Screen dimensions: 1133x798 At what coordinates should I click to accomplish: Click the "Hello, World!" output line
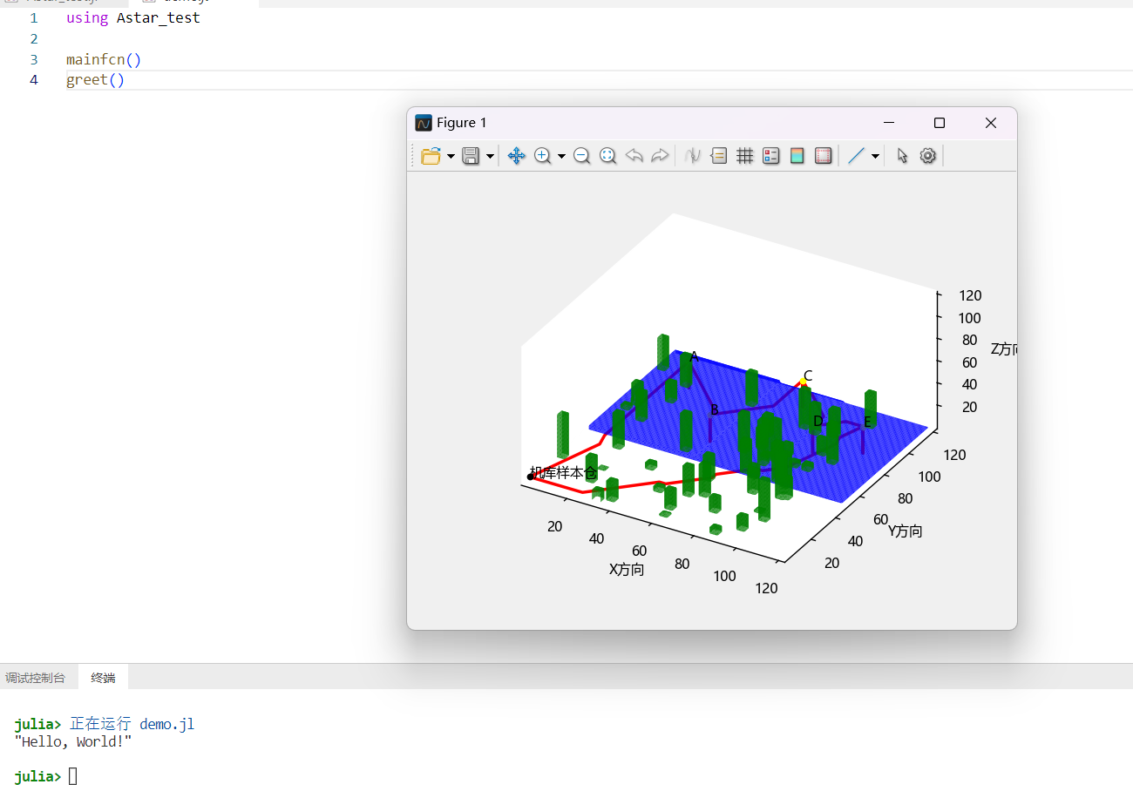pos(73,741)
